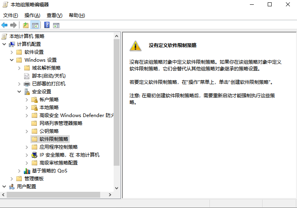Click tree horizontal scrollbar left arrow
The height and width of the screenshot is (208, 297).
(3, 195)
